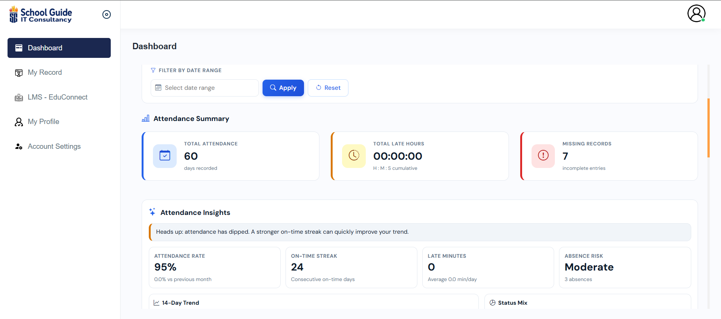Screen dimensions: 721x319
Task: Click the My Profile person icon
Action: click(19, 122)
